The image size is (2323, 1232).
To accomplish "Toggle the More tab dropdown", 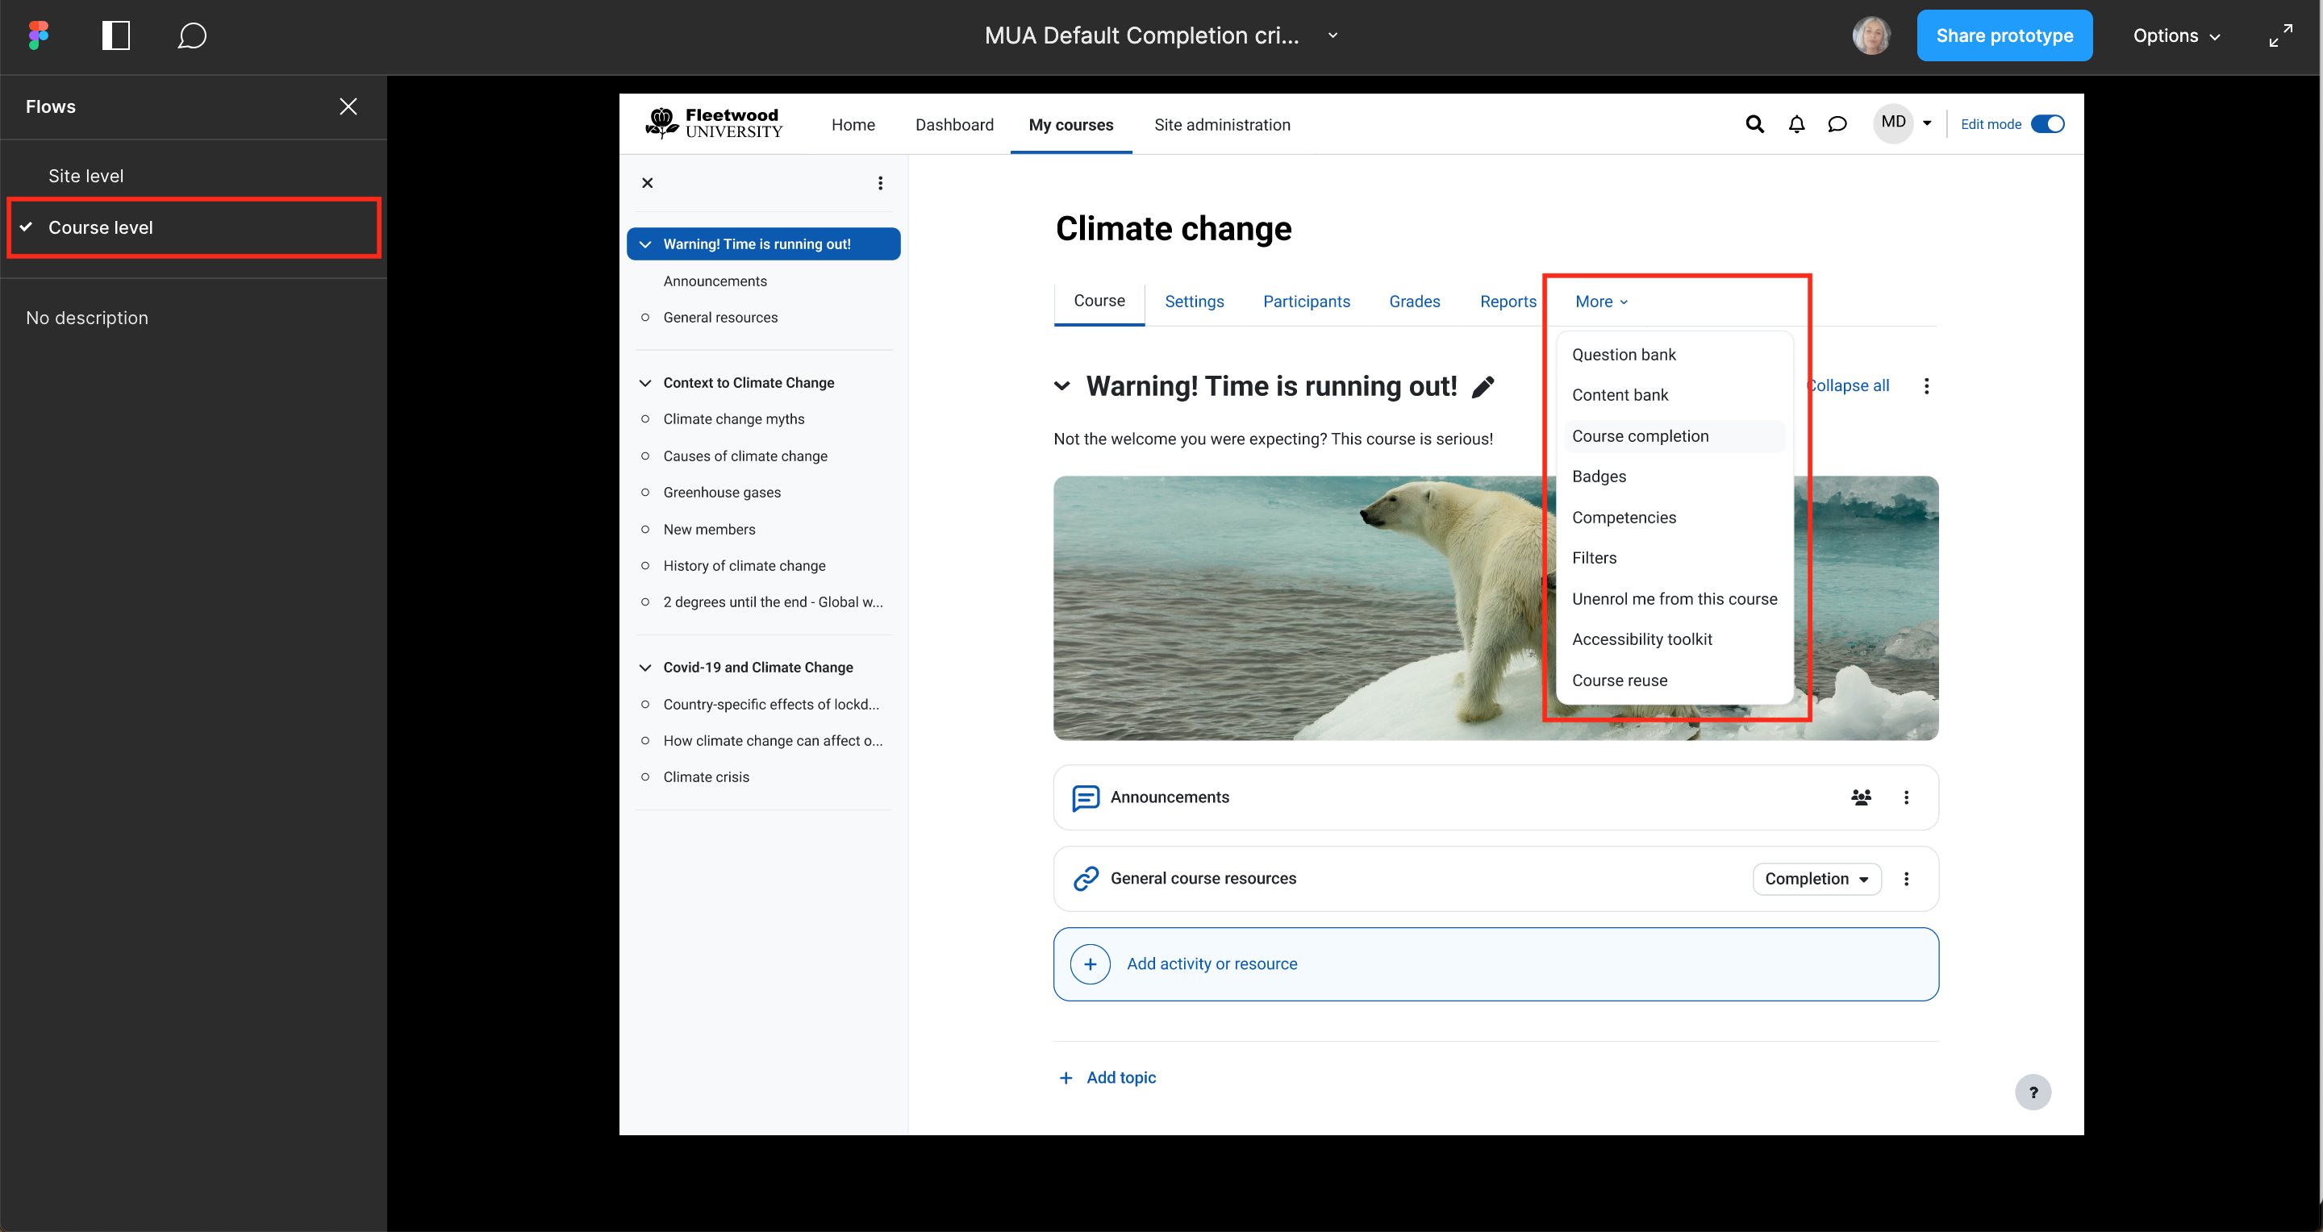I will (1602, 302).
